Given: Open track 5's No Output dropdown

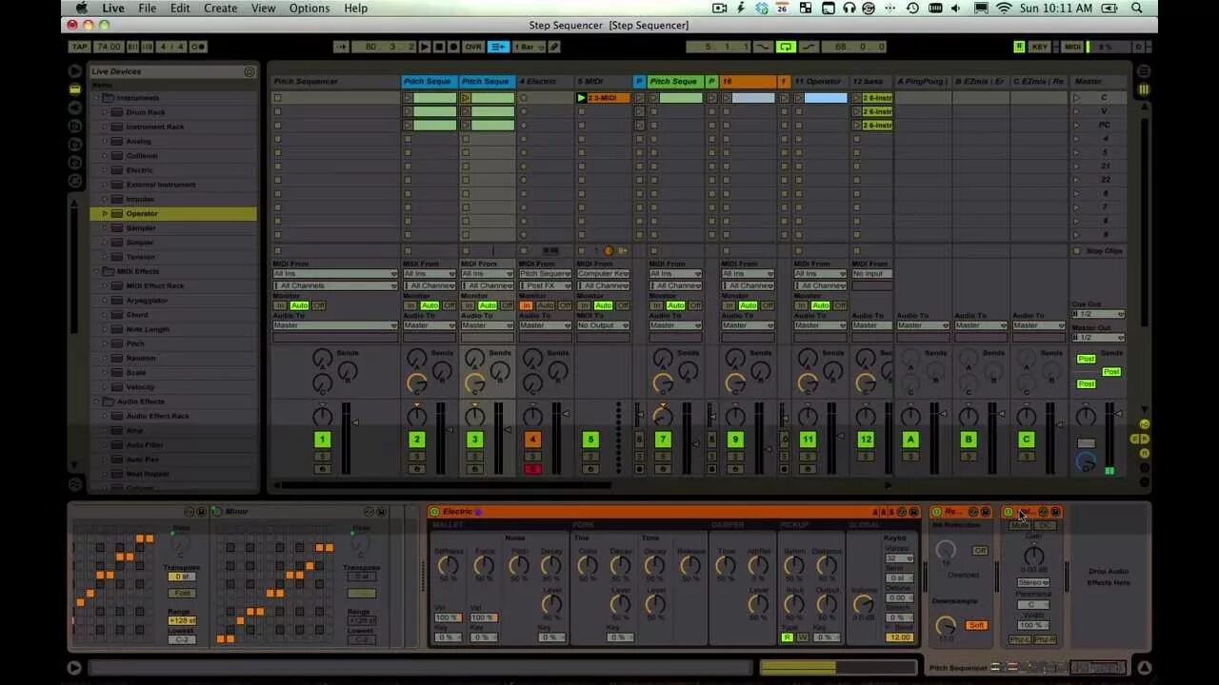Looking at the screenshot, I should [603, 325].
